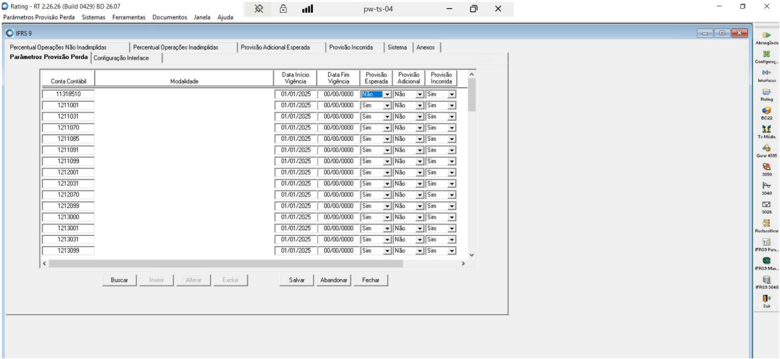The image size is (780, 359).
Task: Click the pin icon in the remote session bar
Action: click(259, 8)
